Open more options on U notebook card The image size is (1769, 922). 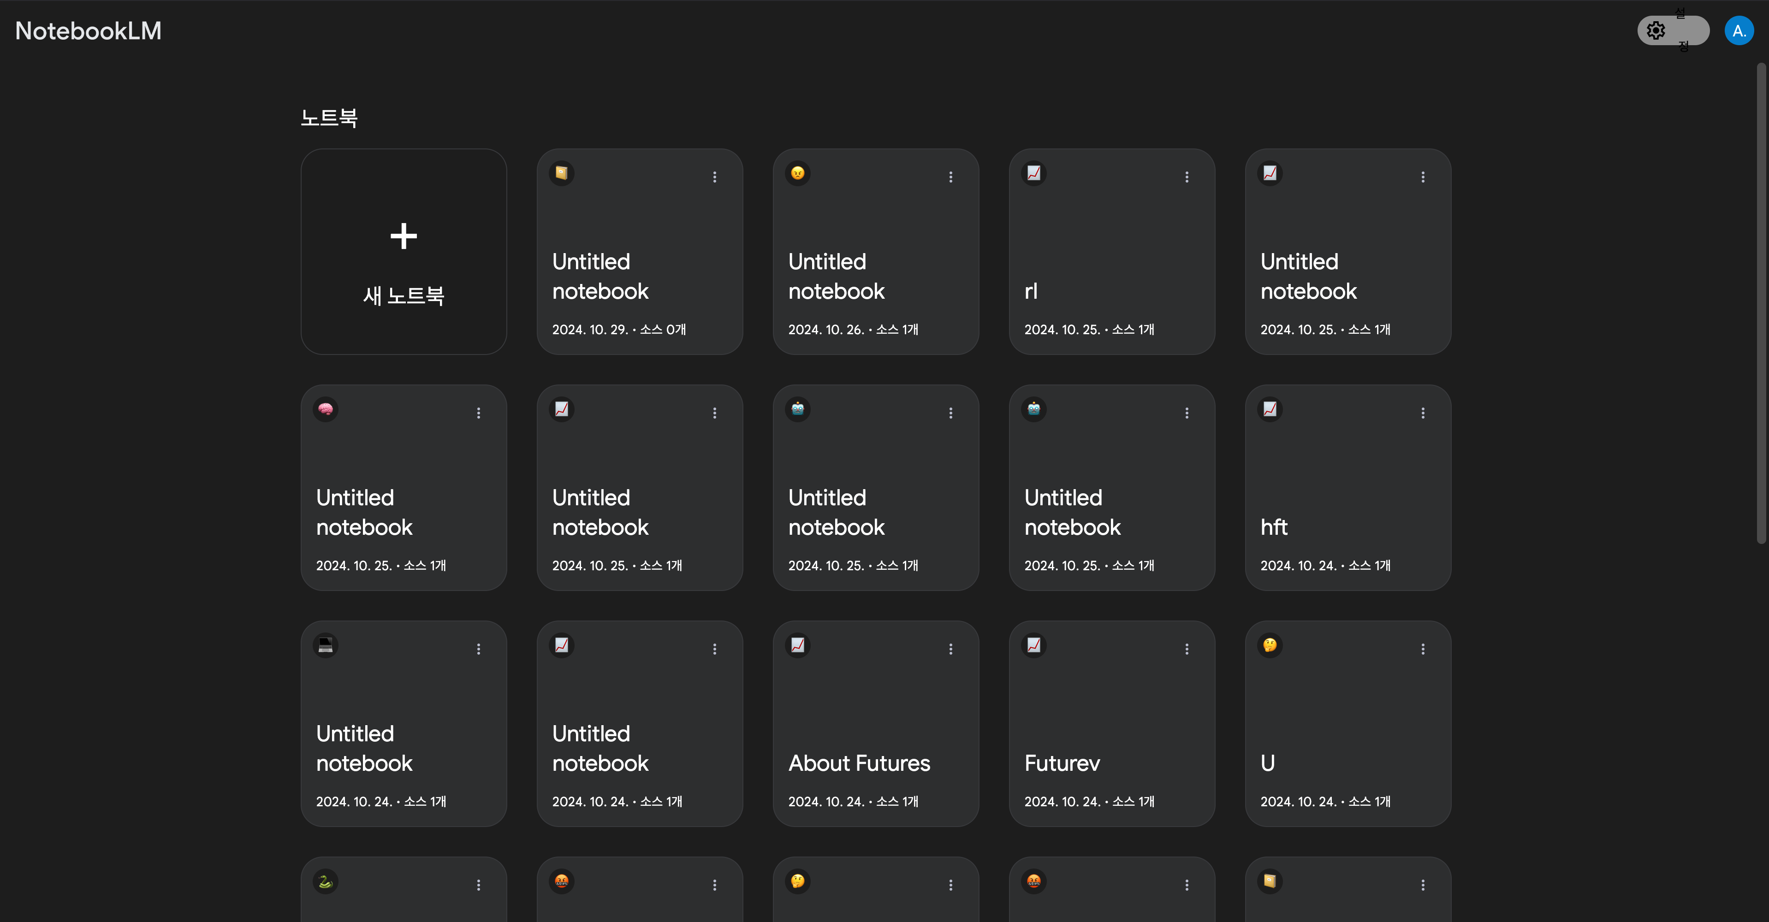[x=1423, y=650]
